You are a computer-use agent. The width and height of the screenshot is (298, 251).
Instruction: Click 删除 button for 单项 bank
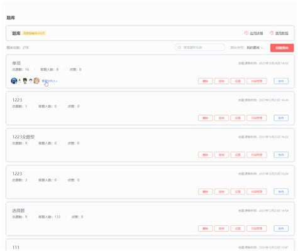206,81
